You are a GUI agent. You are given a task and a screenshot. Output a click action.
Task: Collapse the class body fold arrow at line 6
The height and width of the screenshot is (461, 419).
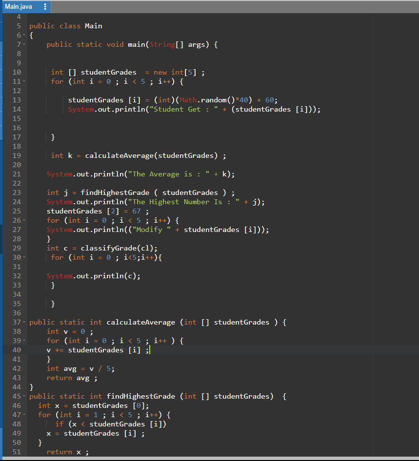click(24, 35)
